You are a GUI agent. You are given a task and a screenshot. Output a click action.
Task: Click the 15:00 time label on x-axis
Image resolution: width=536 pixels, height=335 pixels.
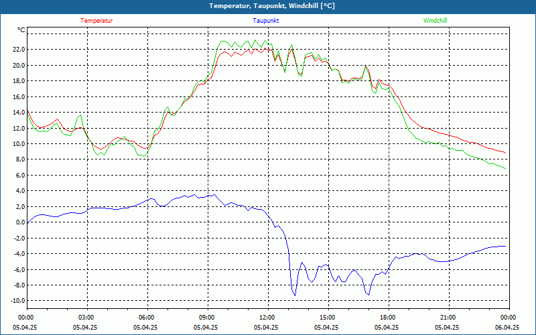(x=326, y=318)
